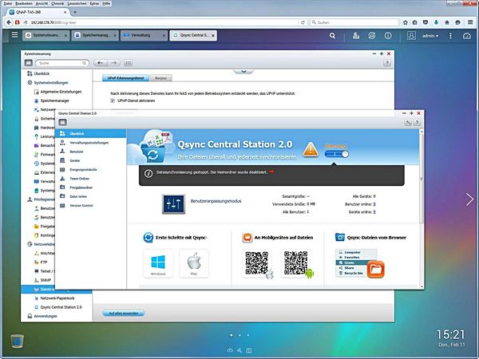Collapse the header with the chevron handle
Image resolution: width=479 pixels, height=359 pixels.
pos(243,71)
